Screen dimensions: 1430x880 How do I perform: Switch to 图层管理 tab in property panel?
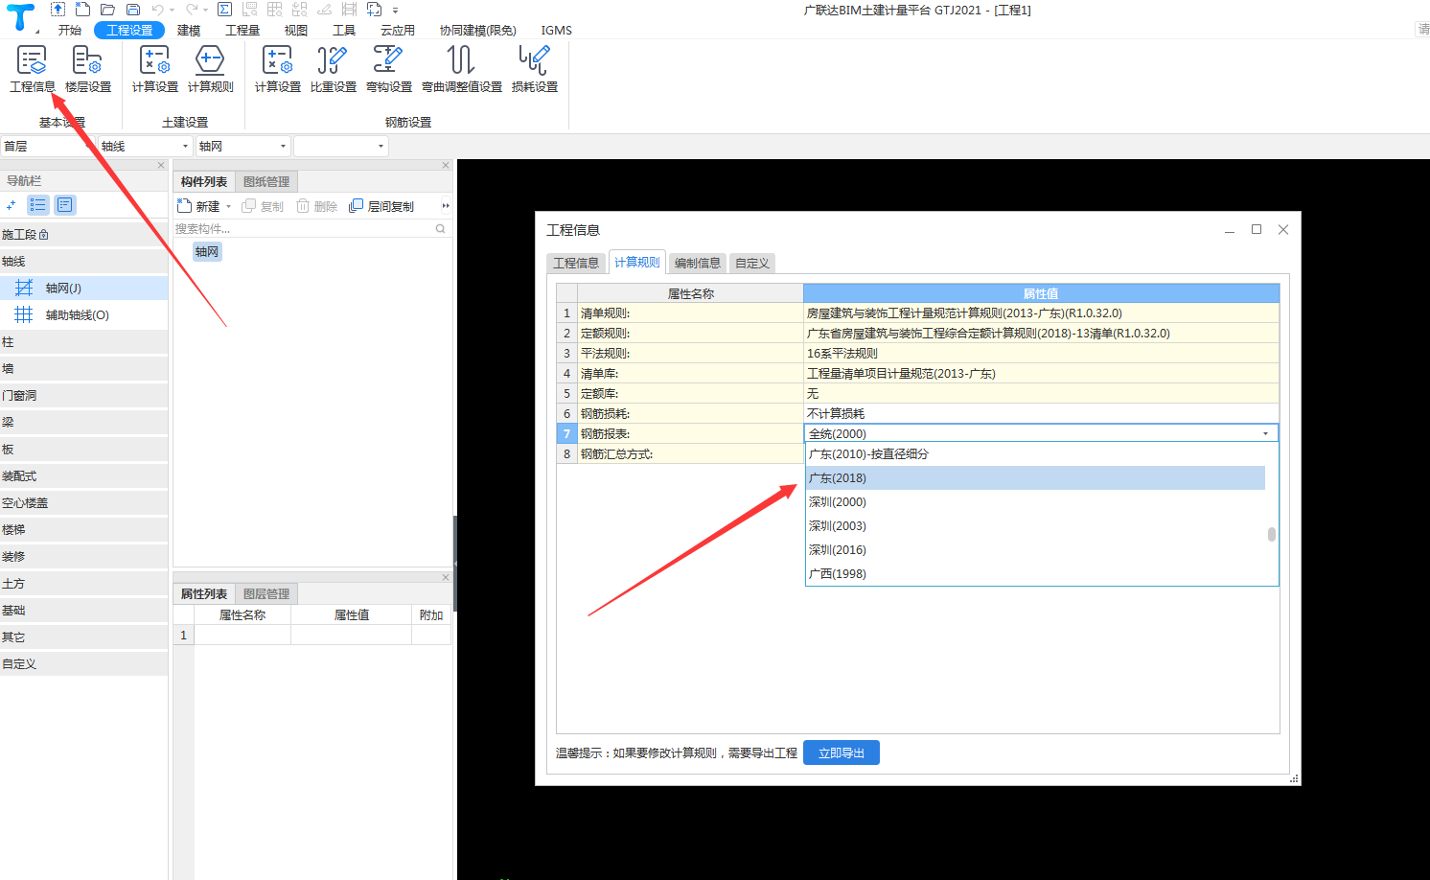tap(266, 594)
